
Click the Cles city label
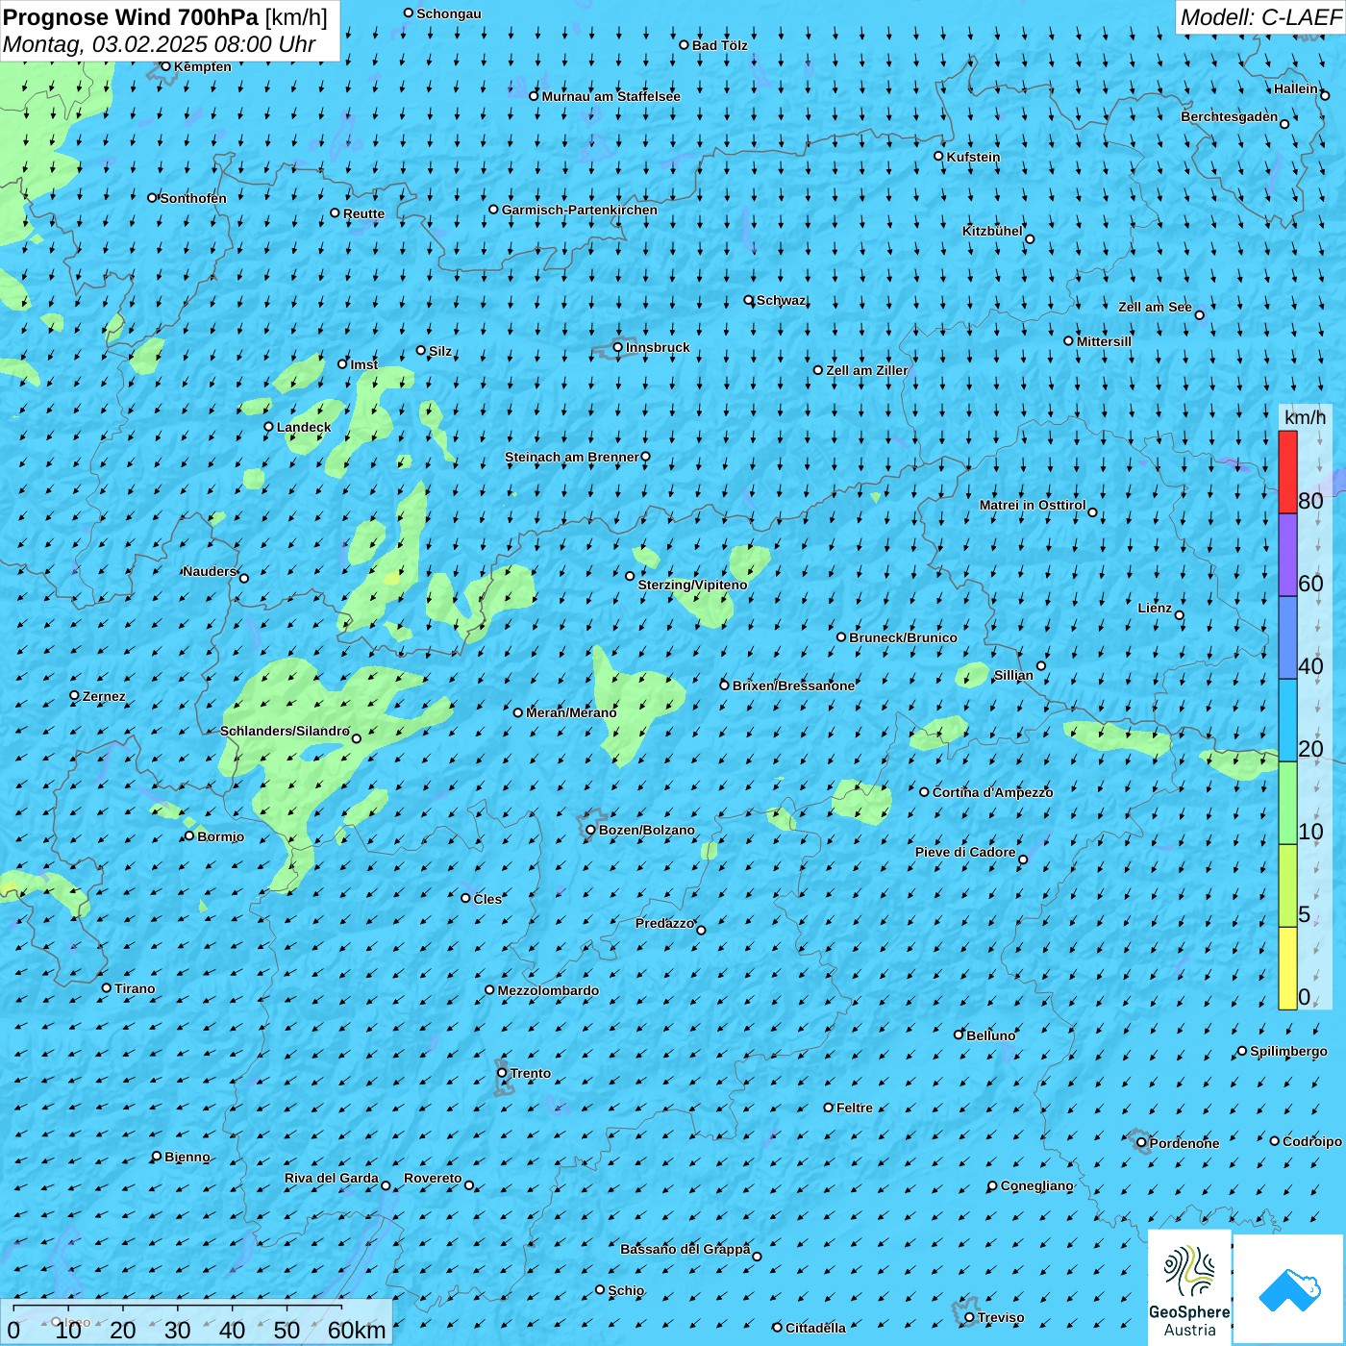(487, 899)
